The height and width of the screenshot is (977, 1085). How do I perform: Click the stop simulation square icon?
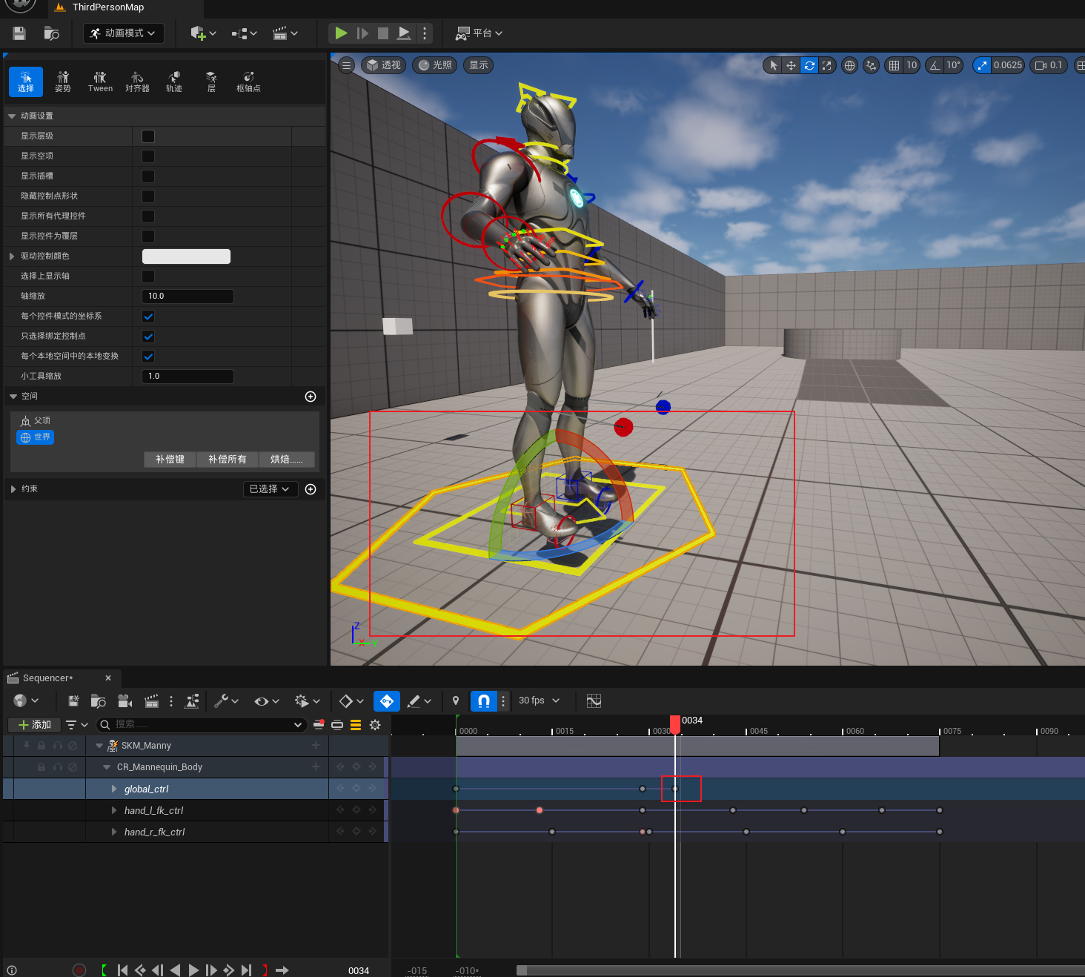383,33
